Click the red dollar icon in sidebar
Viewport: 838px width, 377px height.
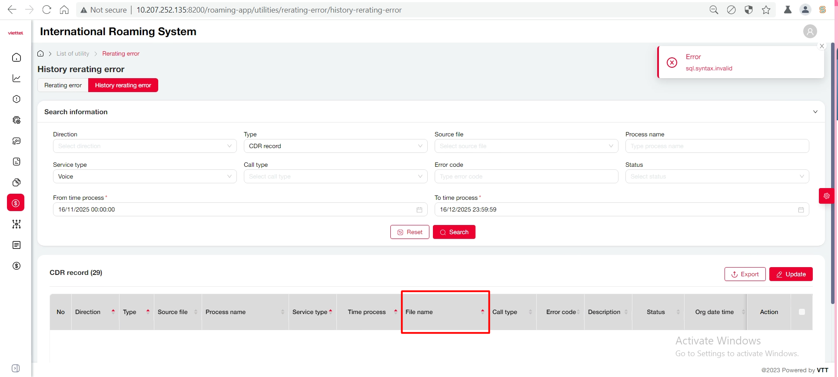pyautogui.click(x=16, y=203)
